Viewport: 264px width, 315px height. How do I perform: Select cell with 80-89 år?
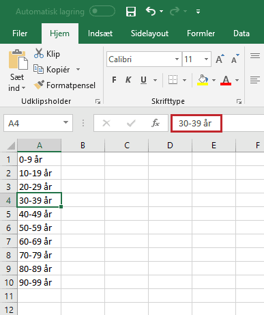tap(39, 269)
